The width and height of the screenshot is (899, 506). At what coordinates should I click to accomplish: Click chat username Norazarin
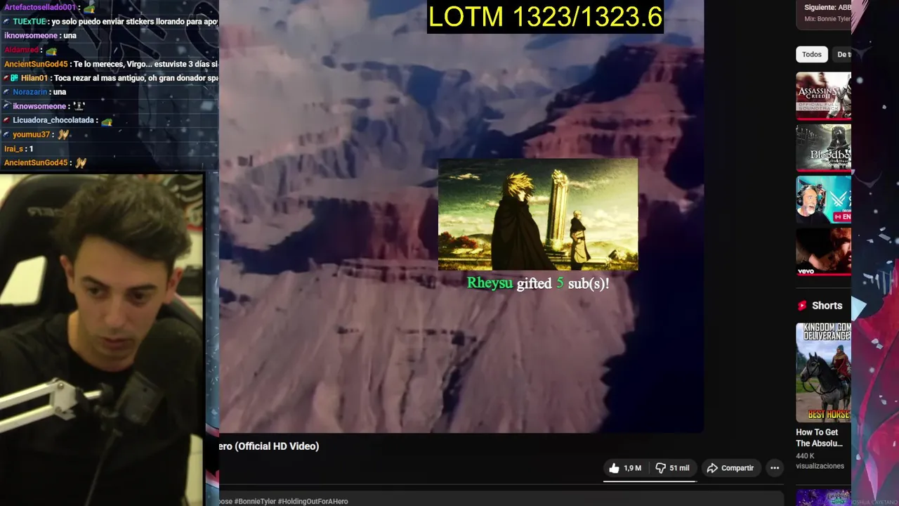click(30, 92)
